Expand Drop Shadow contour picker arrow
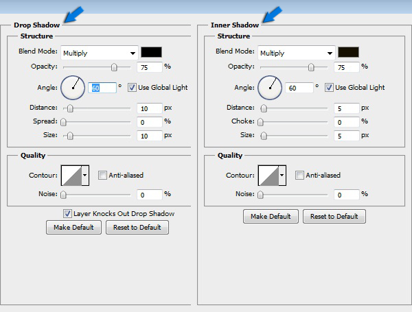This screenshot has height=312, width=412. pos(86,176)
